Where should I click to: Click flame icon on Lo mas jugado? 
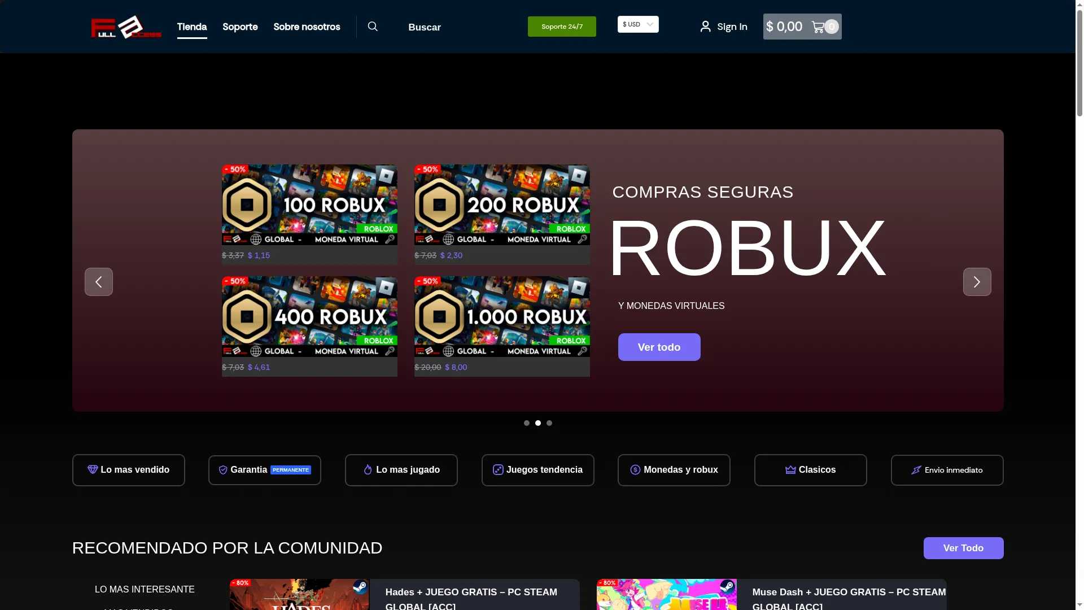click(x=368, y=469)
